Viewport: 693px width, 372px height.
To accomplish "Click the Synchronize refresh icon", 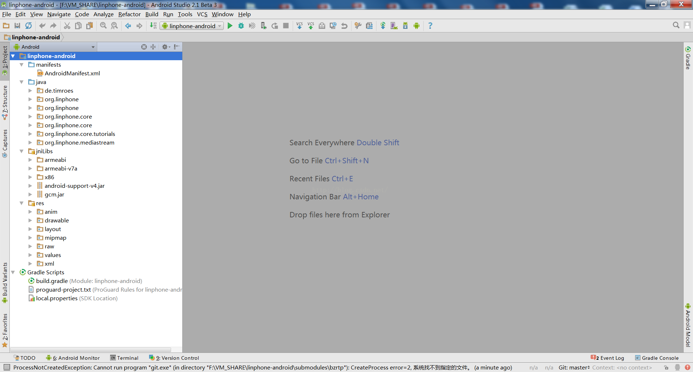I will point(29,26).
